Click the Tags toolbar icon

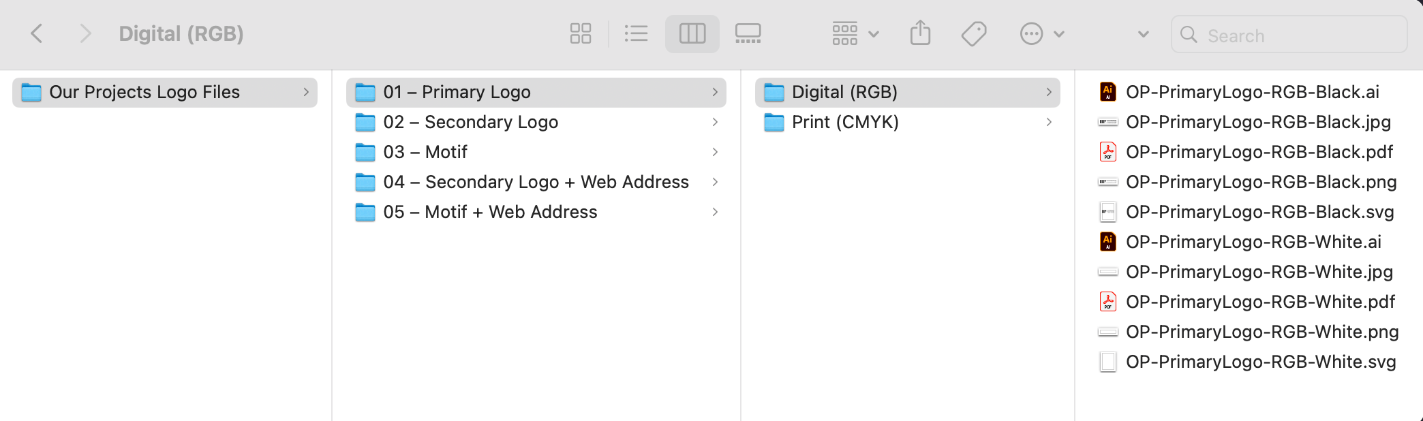pos(974,33)
